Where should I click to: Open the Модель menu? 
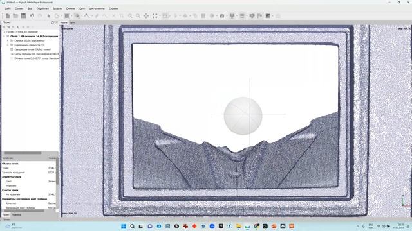pyautogui.click(x=57, y=8)
